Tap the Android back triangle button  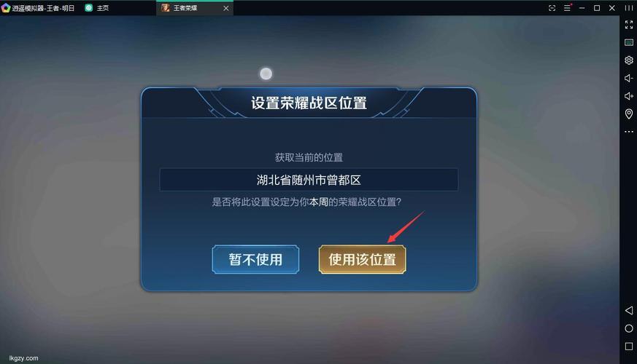pyautogui.click(x=629, y=311)
